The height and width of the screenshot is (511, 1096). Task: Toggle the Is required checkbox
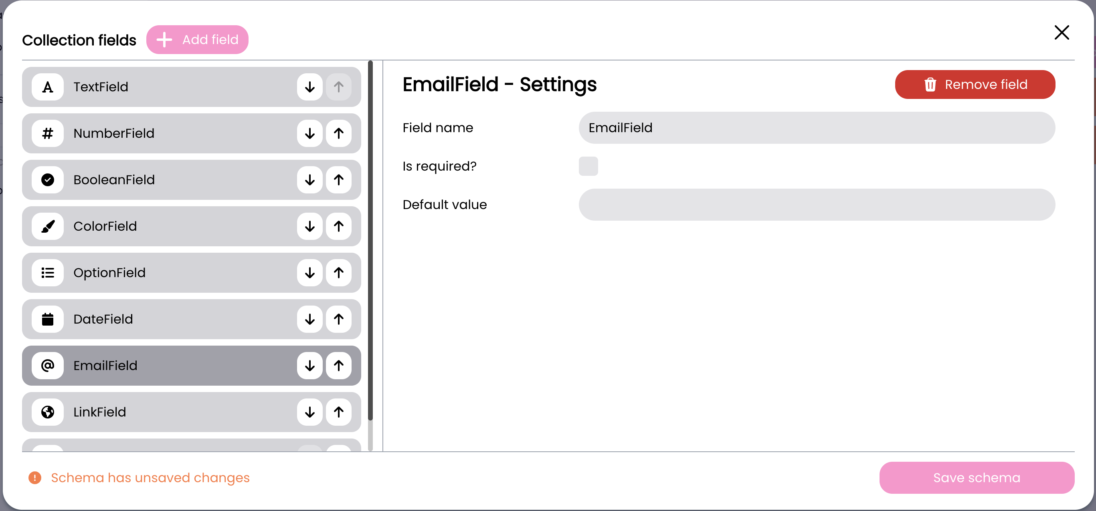click(588, 166)
